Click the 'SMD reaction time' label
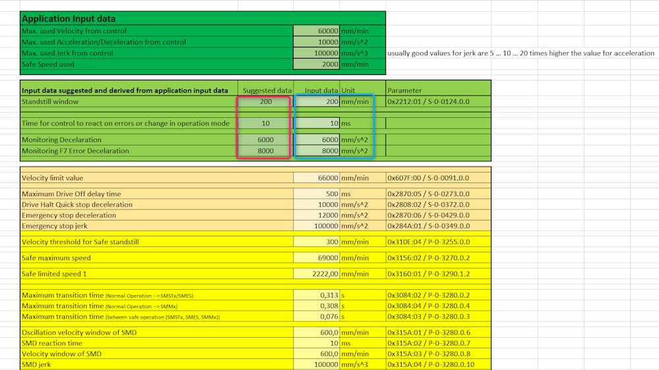Image resolution: width=659 pixels, height=370 pixels. coord(52,343)
